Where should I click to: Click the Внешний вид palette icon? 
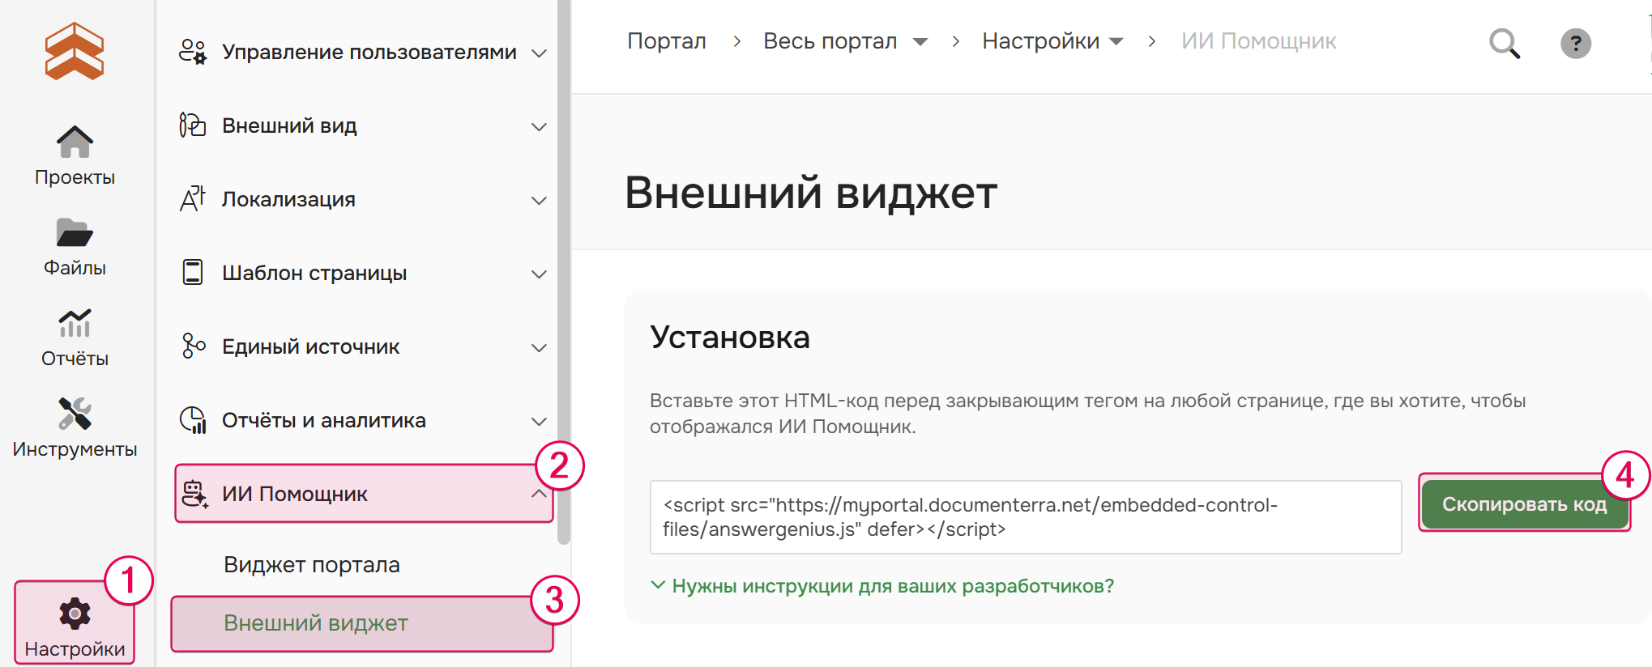(x=193, y=125)
